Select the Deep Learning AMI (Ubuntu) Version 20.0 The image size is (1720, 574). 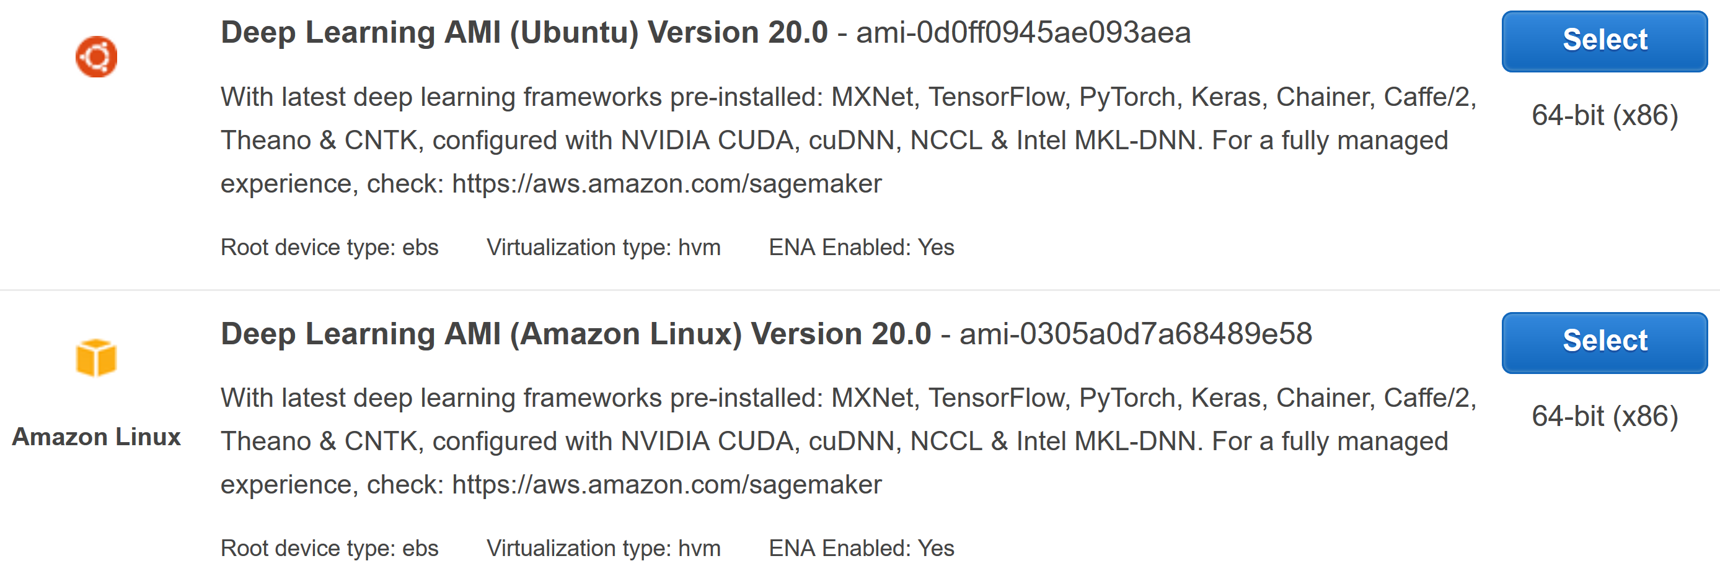(x=1604, y=41)
